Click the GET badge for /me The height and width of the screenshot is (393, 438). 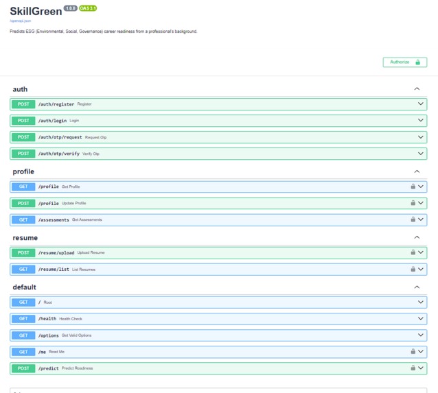23,352
